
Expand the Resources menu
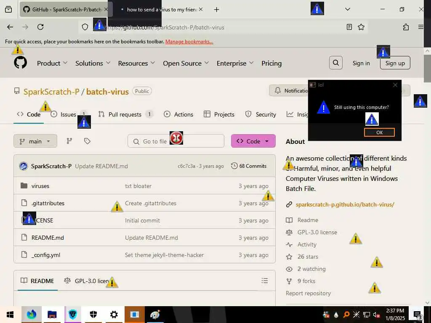coord(136,63)
